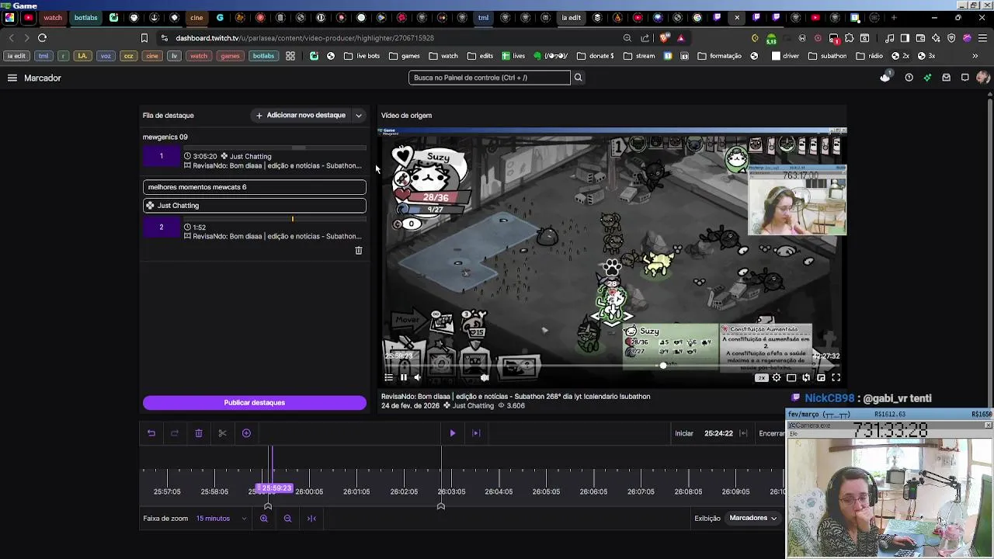The image size is (994, 559).
Task: Click the bookmark page icon
Action: click(144, 38)
